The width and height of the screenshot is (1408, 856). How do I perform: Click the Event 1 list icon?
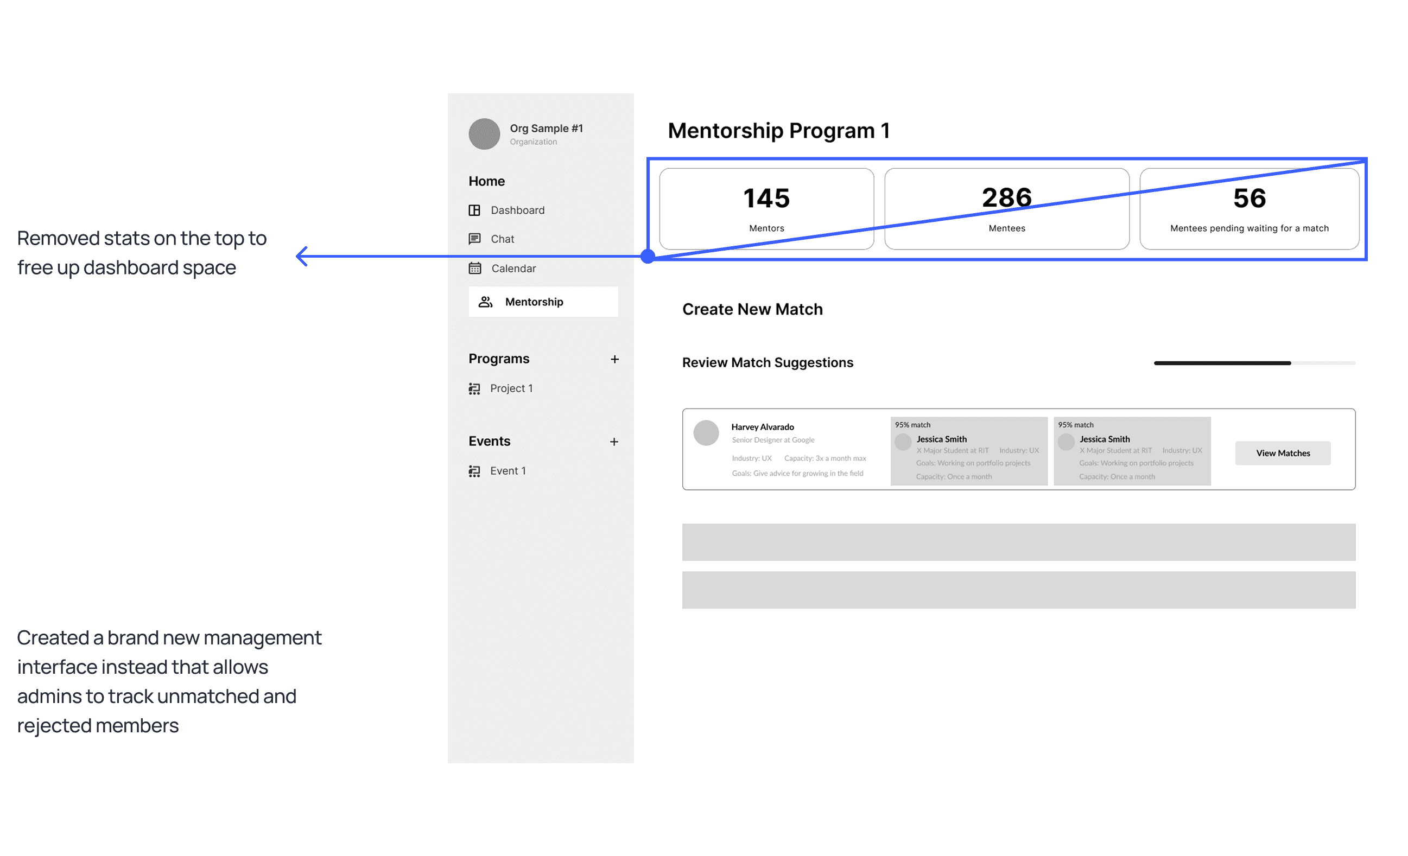474,471
